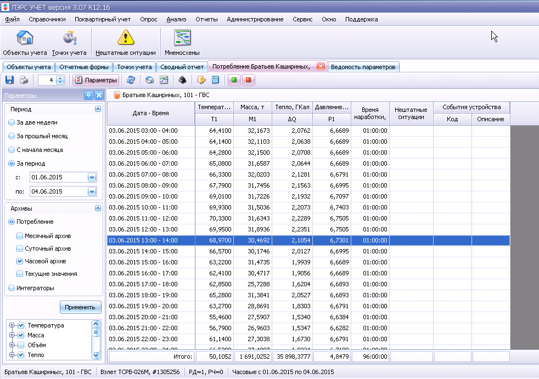The height and width of the screenshot is (379, 539).
Task: Click the green square button icon
Action: pos(234,80)
